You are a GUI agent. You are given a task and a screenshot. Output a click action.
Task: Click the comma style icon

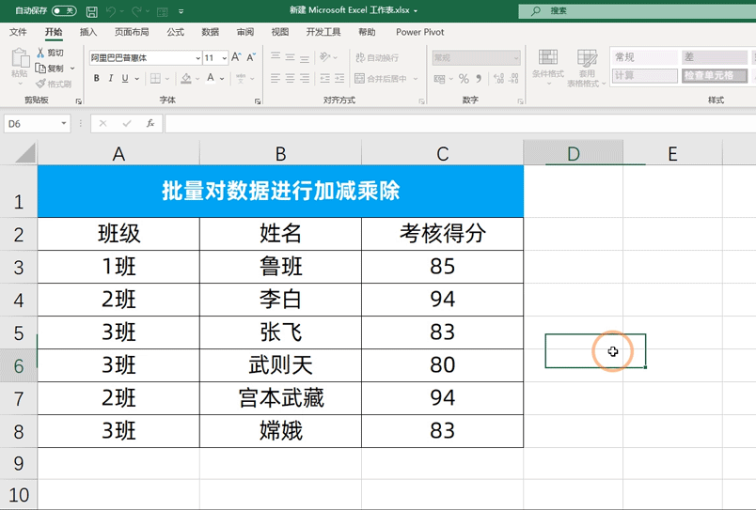tap(479, 78)
